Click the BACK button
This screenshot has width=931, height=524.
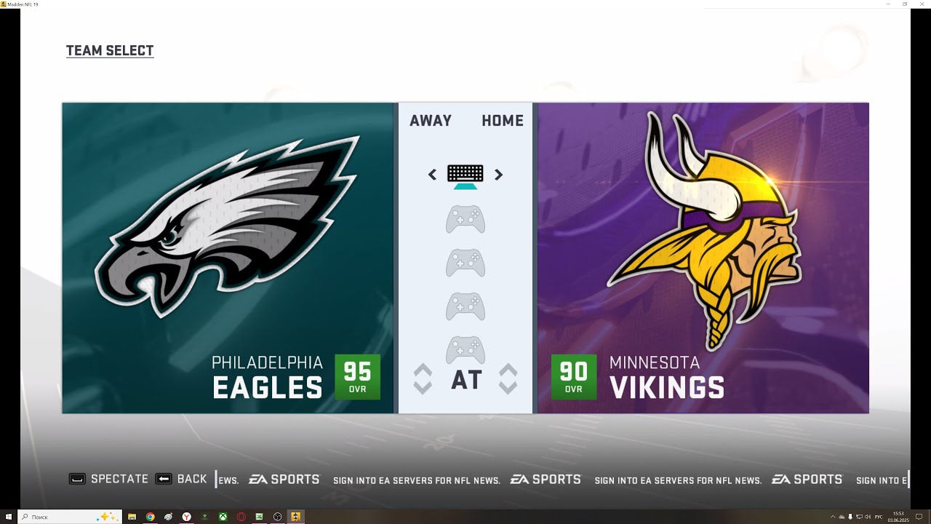[x=192, y=479]
